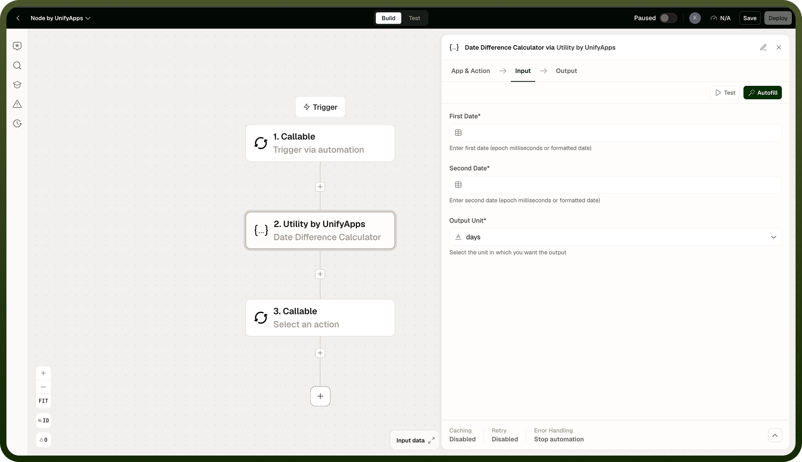Click the pencil edit icon in panel header
This screenshot has height=462, width=802.
pyautogui.click(x=763, y=47)
